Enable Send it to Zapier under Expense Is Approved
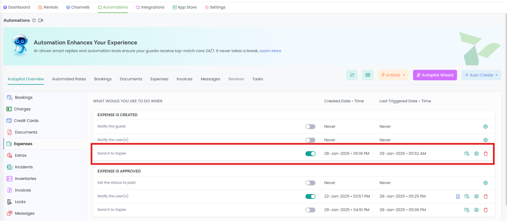 pos(310,210)
